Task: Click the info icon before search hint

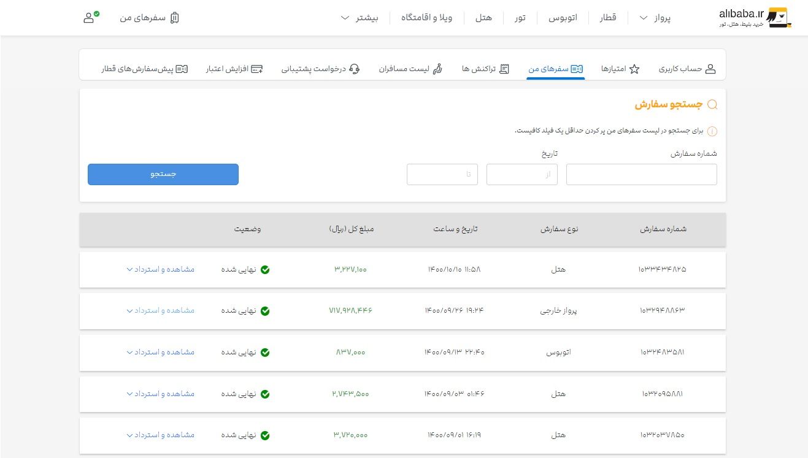Action: (x=712, y=131)
